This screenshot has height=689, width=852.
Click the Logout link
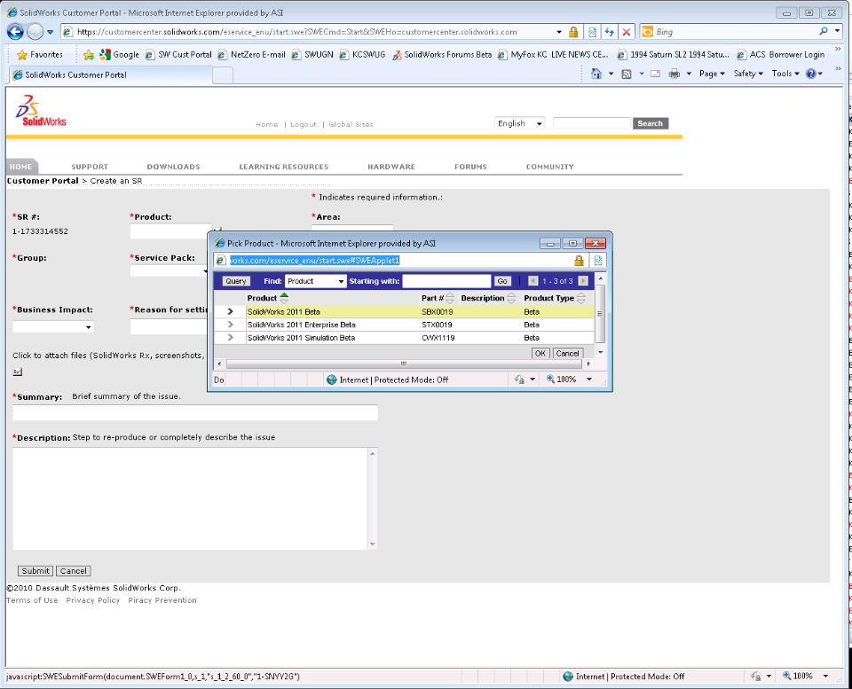pos(304,124)
